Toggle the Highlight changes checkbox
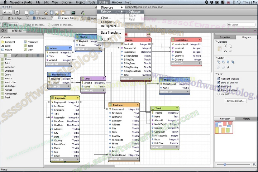Image resolution: width=258 pixels, height=172 pixels. pos(219,79)
